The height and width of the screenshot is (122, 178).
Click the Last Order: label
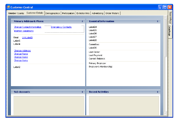[94, 52]
